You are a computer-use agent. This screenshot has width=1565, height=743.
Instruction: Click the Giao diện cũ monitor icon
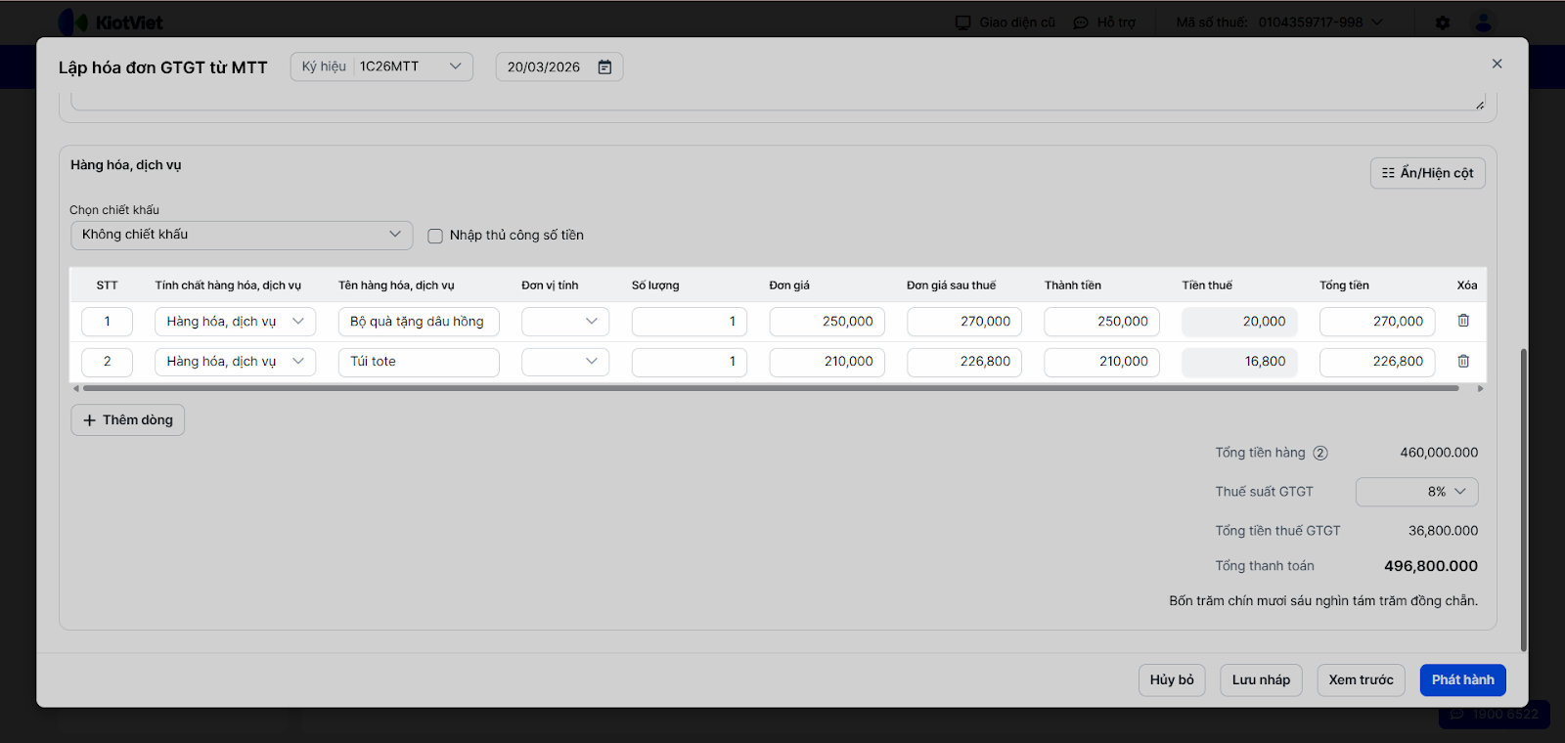pos(963,22)
